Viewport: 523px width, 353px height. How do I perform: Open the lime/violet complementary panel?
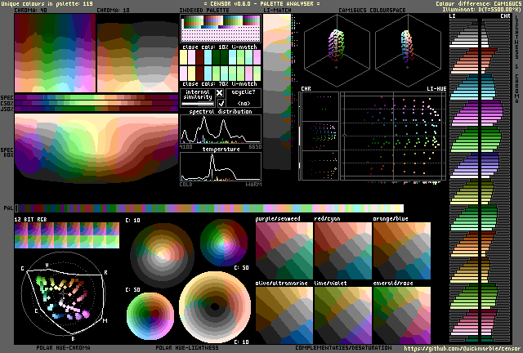343,315
